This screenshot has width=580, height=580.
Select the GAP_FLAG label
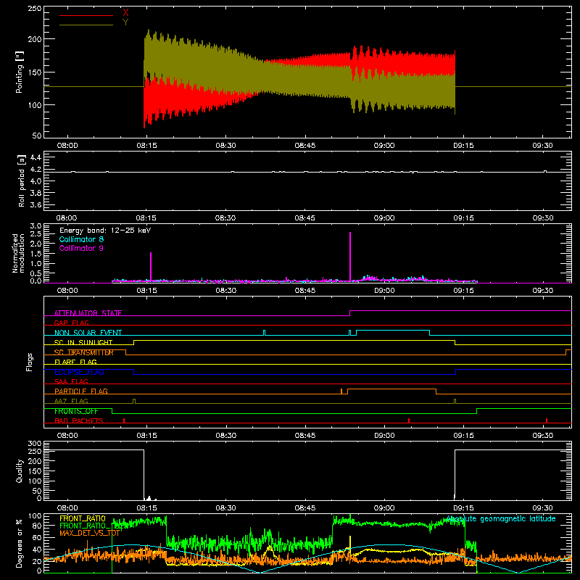tap(71, 323)
